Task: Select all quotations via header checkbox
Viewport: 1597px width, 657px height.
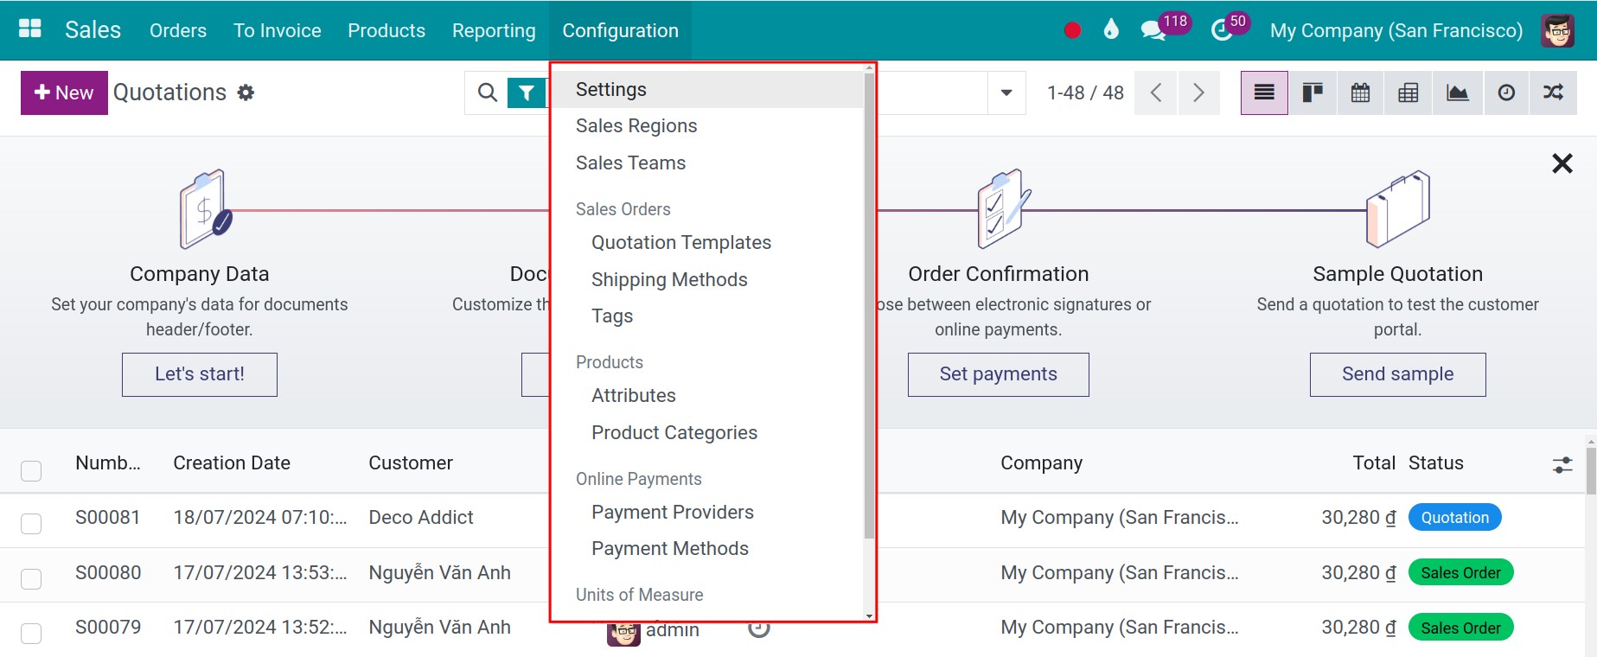Action: [31, 470]
